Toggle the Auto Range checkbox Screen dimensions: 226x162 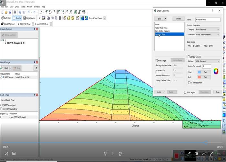click(x=157, y=60)
